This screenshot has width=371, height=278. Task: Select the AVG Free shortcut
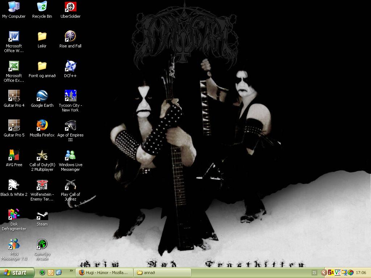pos(14,159)
